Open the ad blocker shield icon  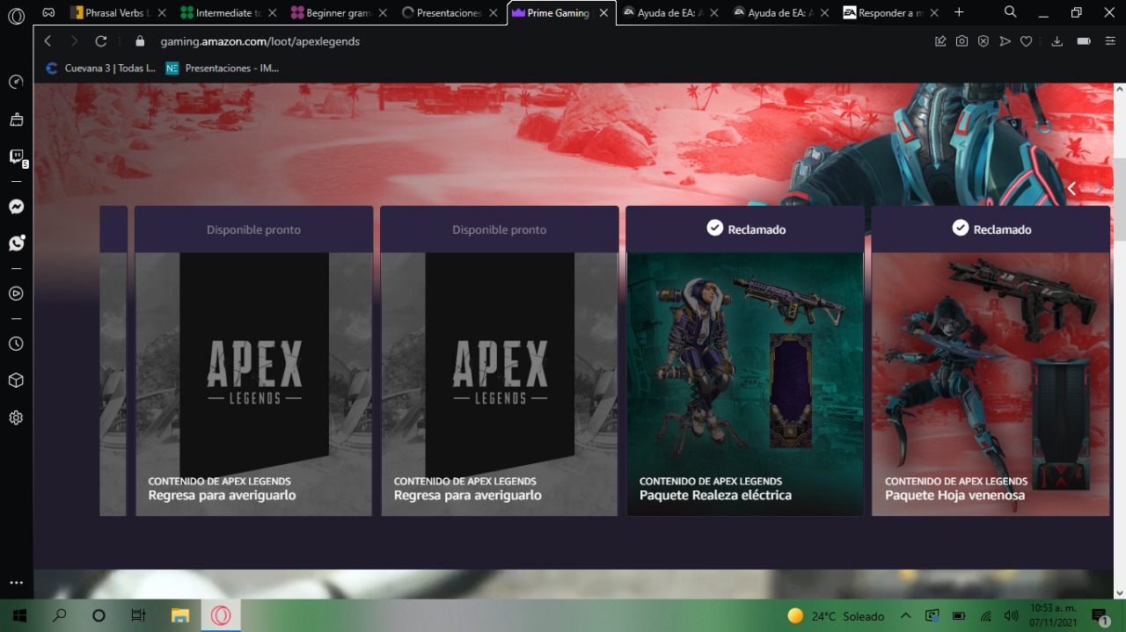pos(983,41)
